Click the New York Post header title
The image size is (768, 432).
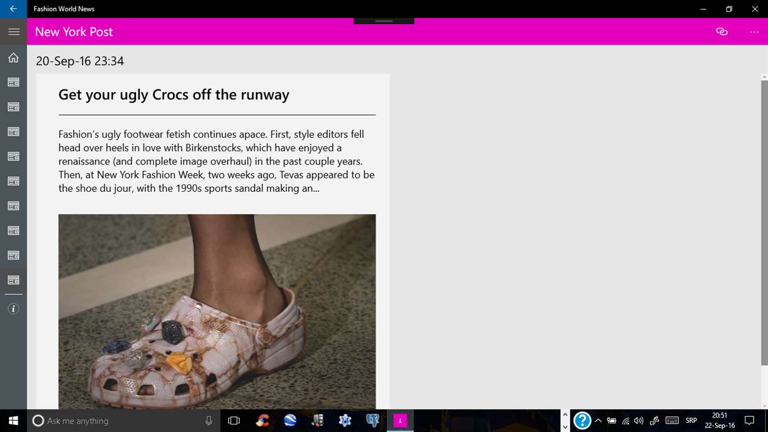click(74, 32)
